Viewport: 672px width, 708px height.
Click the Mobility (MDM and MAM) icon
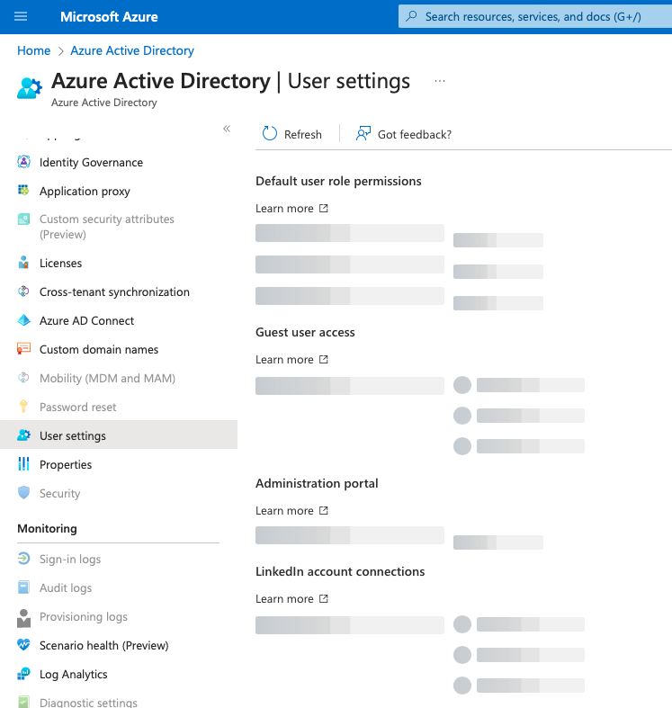23,378
